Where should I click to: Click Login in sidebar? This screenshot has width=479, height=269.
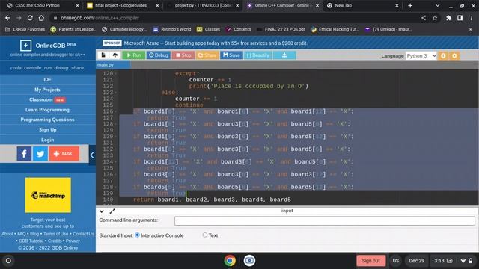[47, 140]
